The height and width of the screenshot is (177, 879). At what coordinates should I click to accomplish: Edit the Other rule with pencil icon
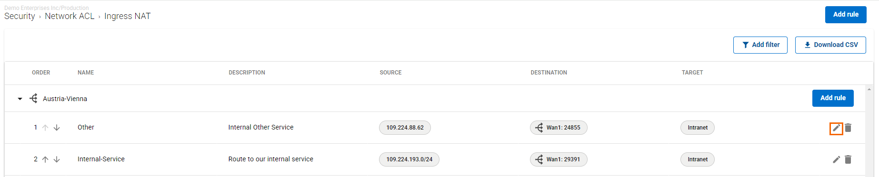click(836, 128)
